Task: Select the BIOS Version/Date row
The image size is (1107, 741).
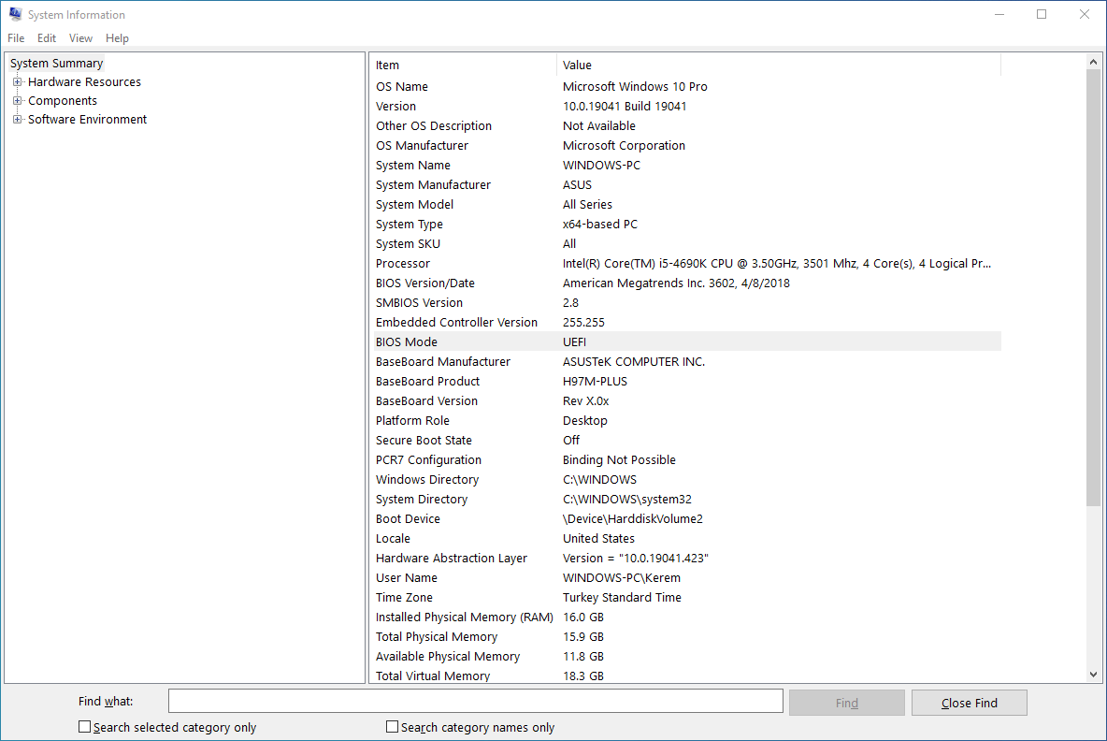Action: click(x=687, y=283)
